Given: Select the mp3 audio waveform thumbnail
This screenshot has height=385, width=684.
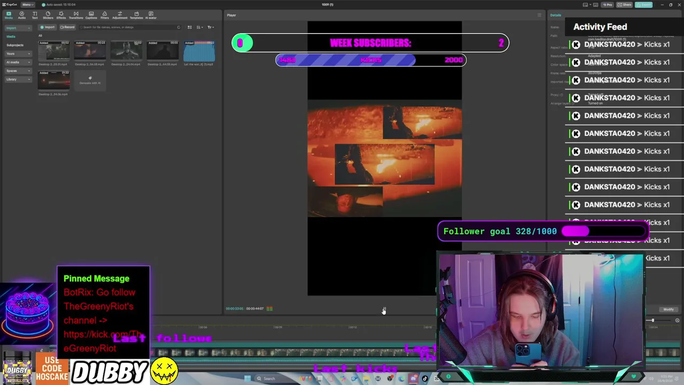Looking at the screenshot, I should coord(199,51).
